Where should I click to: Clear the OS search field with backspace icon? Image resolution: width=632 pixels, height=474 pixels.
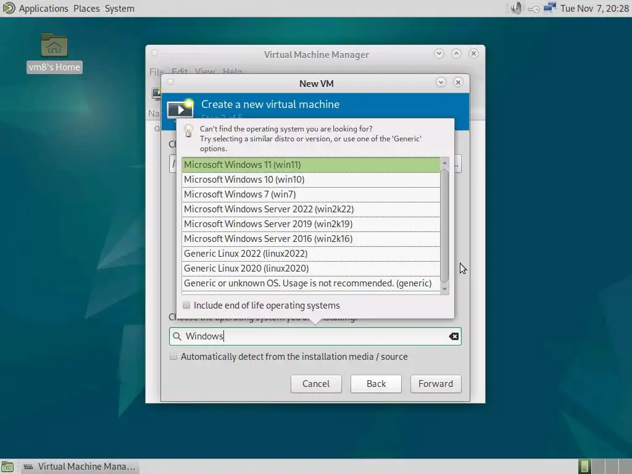click(x=454, y=336)
